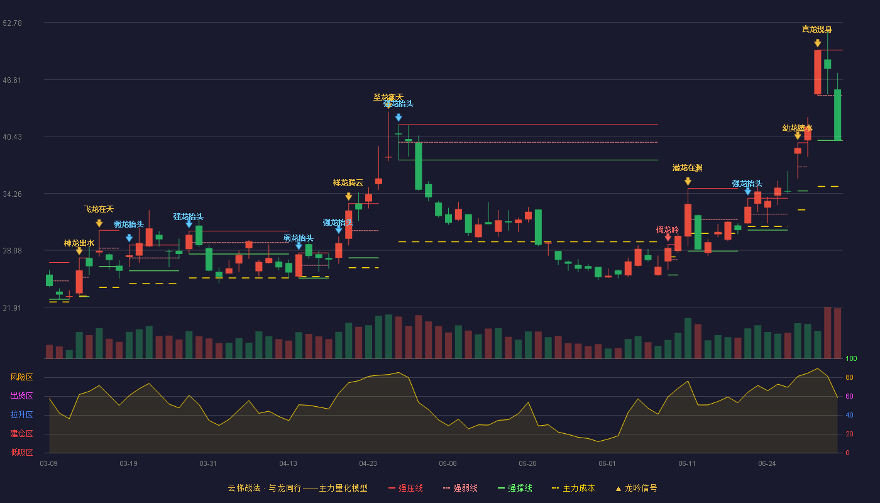Click the 03-09 date label
Image resolution: width=880 pixels, height=503 pixels.
[x=48, y=463]
